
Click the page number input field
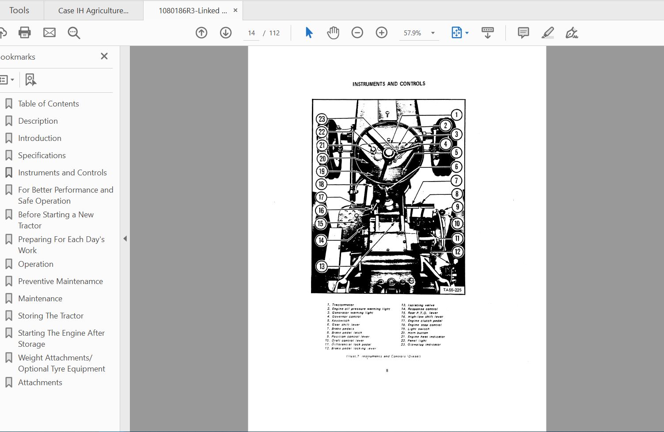click(251, 33)
